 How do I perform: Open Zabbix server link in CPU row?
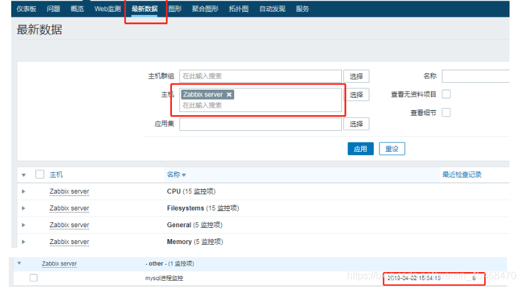[69, 192]
